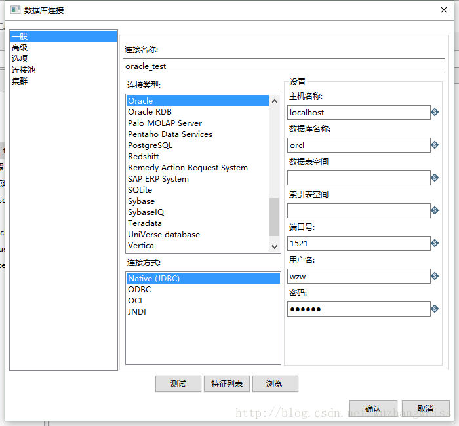Click the host name field localhost
Screen dimensions: 459x426
(x=359, y=112)
